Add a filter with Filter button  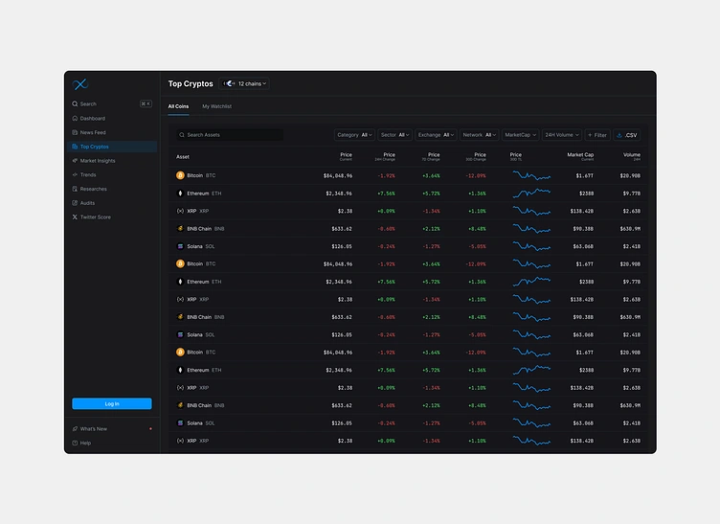(597, 135)
